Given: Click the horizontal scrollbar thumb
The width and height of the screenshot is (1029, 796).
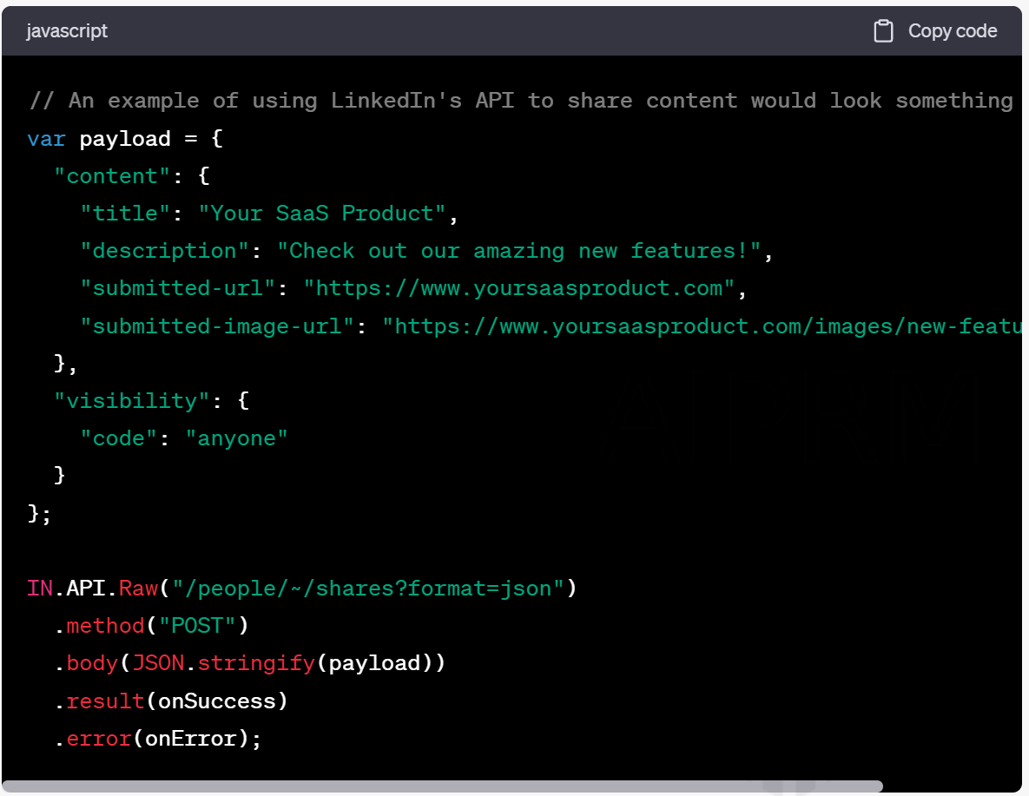Looking at the screenshot, I should tap(443, 786).
